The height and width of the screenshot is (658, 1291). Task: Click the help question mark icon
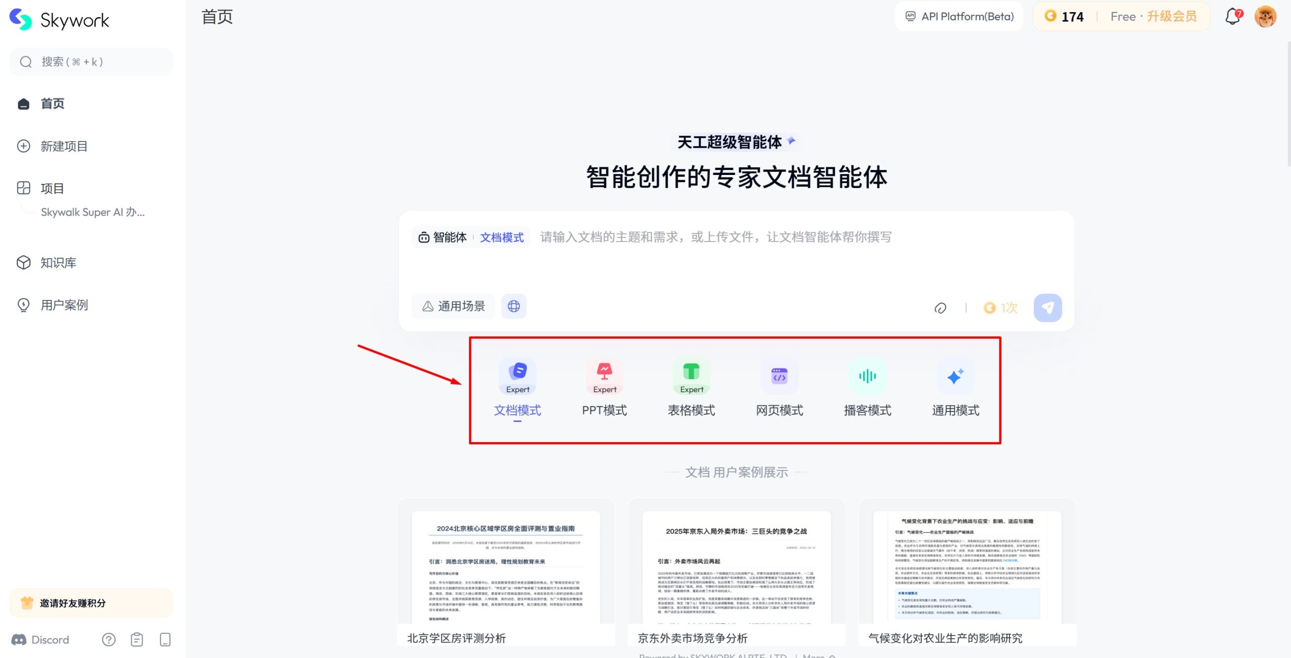108,640
